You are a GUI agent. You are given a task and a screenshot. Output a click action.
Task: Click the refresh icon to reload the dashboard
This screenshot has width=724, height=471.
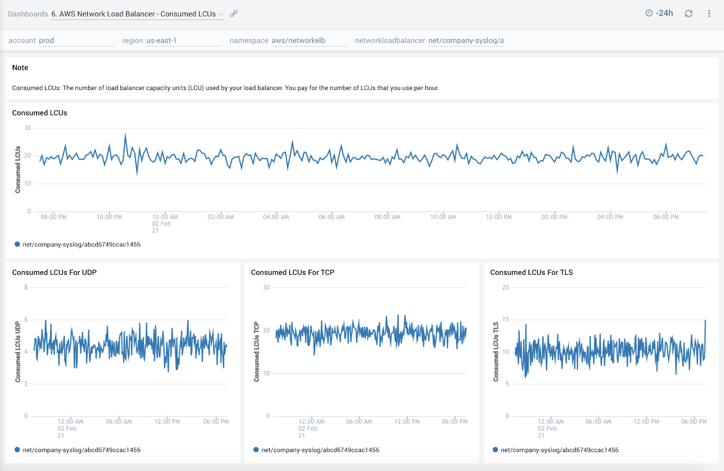coord(689,13)
